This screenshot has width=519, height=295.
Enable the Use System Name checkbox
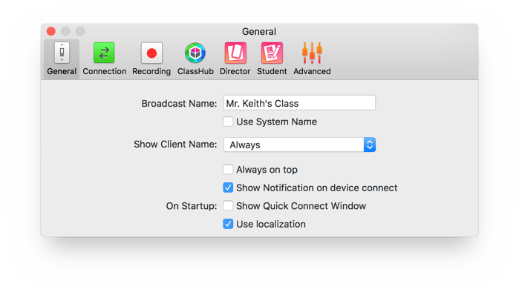pos(228,122)
